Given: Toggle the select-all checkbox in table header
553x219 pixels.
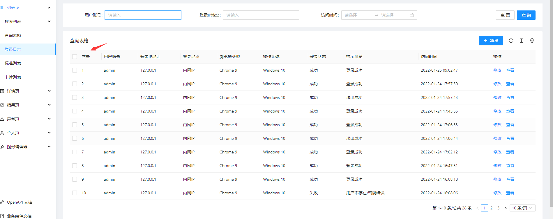Looking at the screenshot, I should pos(75,57).
